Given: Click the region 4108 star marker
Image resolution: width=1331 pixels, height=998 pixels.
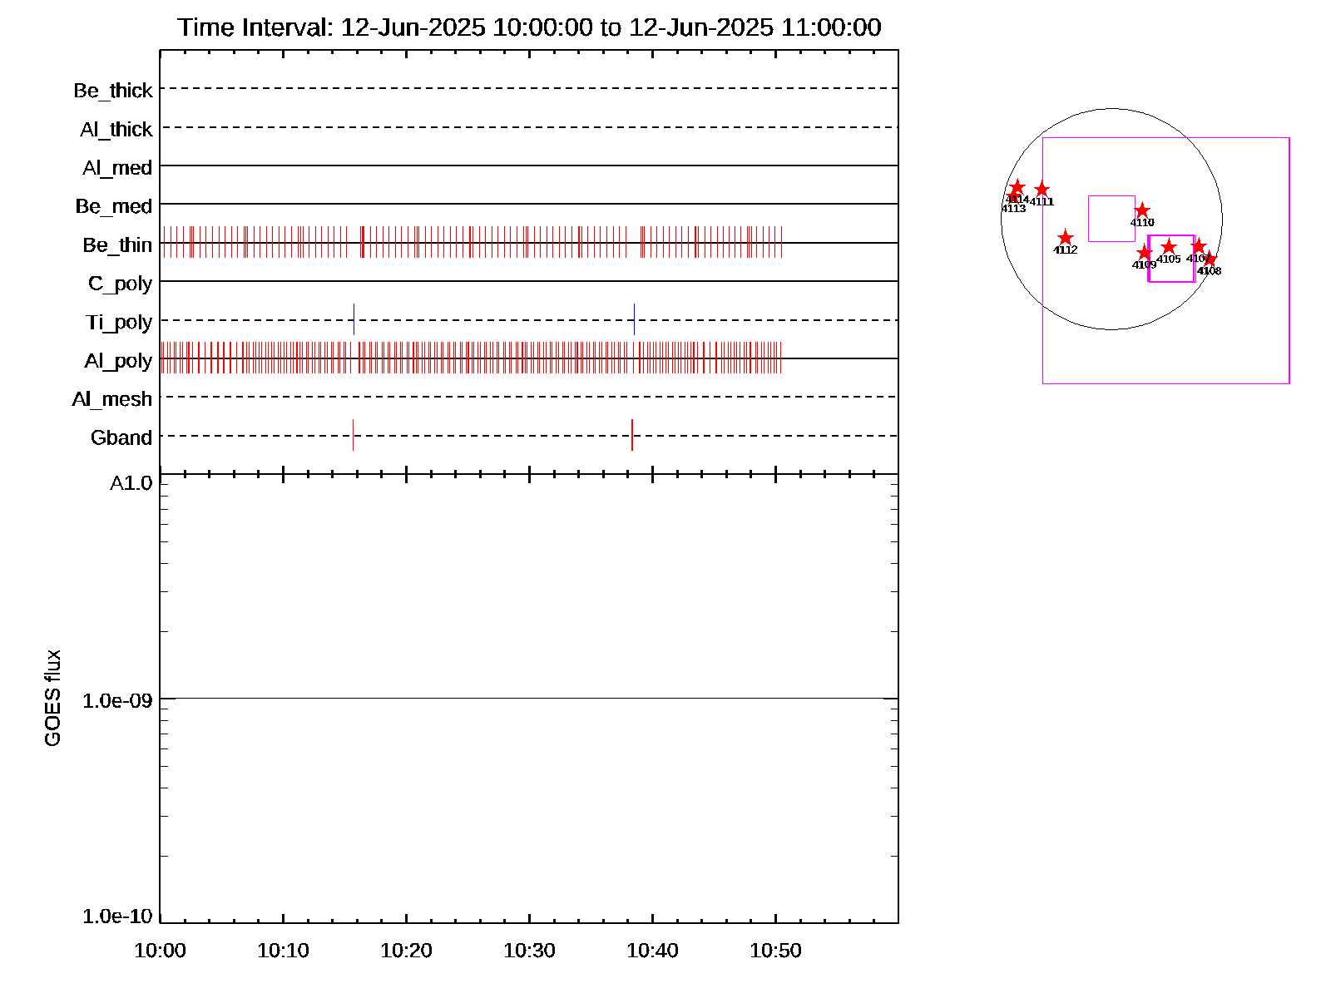Looking at the screenshot, I should [x=1210, y=259].
